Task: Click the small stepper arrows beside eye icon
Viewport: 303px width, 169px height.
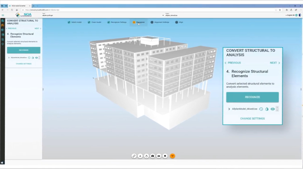Action: point(277,109)
